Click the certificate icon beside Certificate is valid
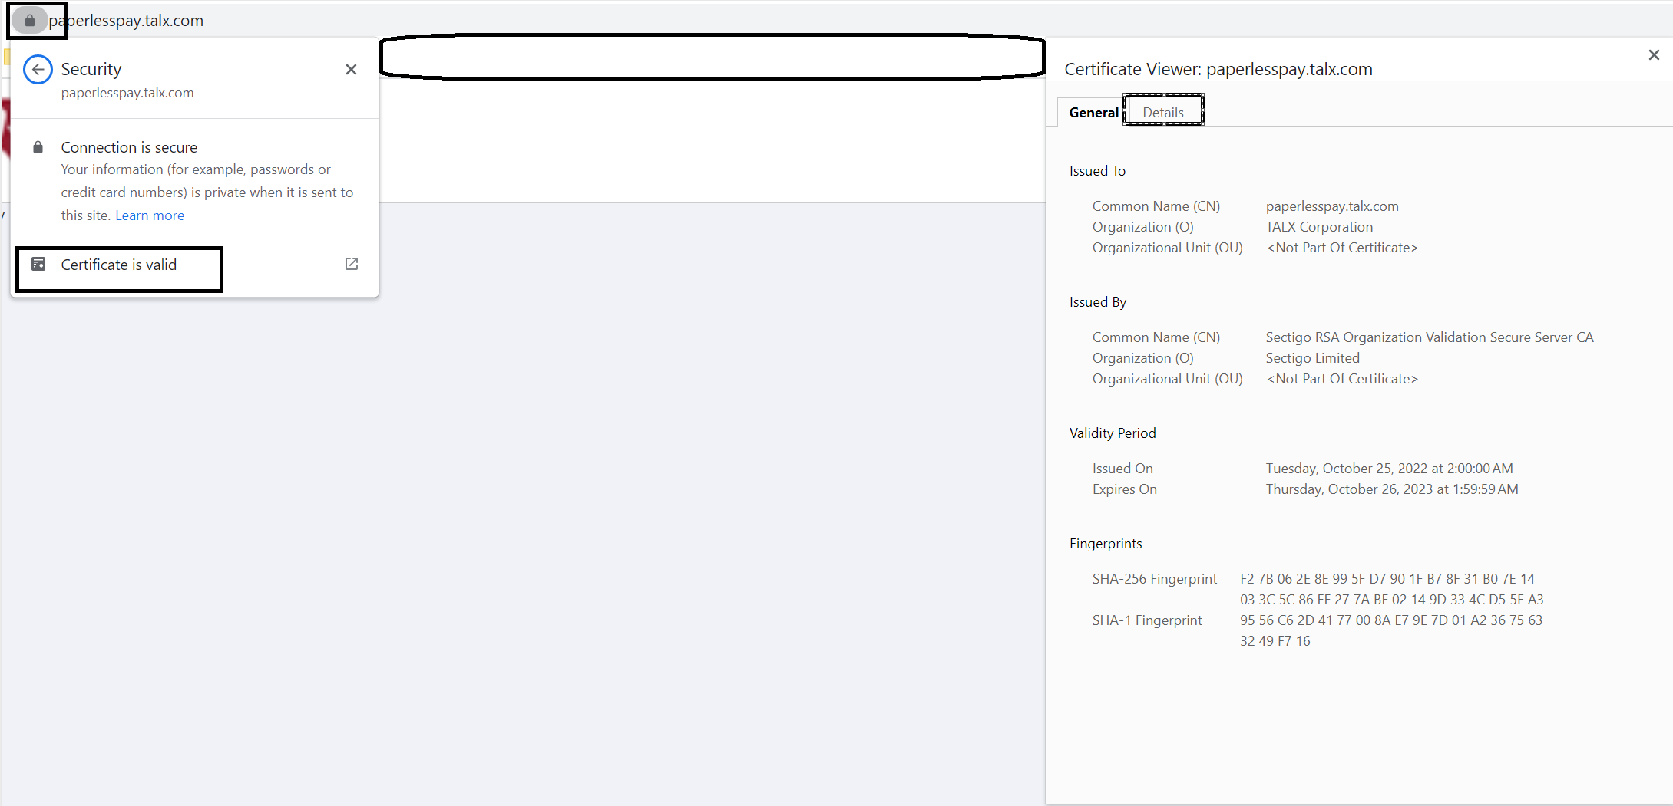Image resolution: width=1673 pixels, height=806 pixels. coord(38,265)
